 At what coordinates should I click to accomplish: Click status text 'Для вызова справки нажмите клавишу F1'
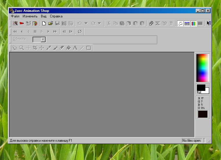[x=41, y=141]
